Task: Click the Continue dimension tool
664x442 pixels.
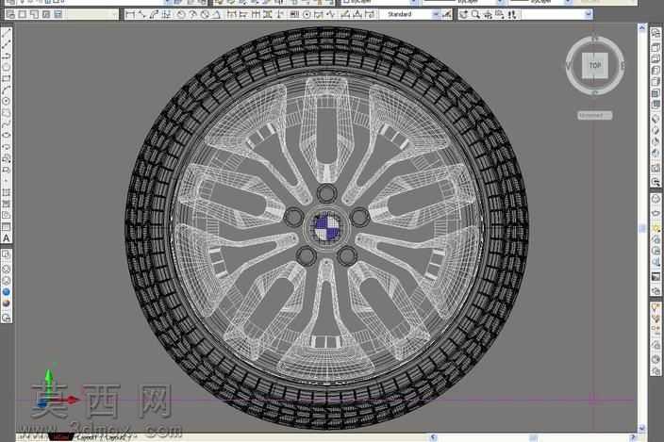Action: click(256, 14)
